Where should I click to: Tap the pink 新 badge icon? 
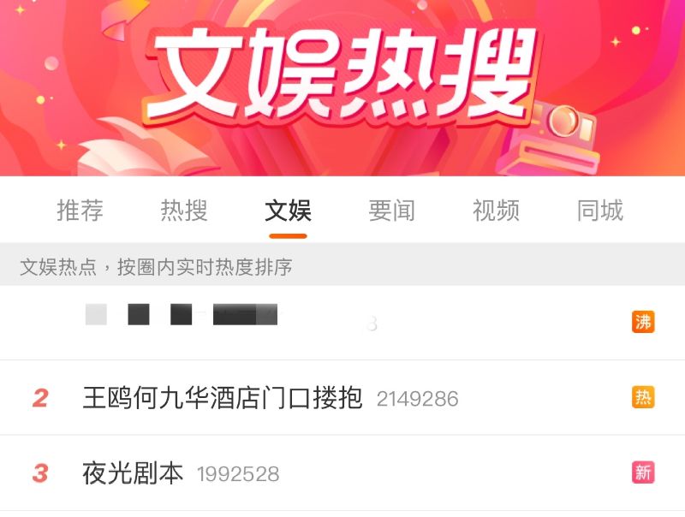[x=643, y=472]
